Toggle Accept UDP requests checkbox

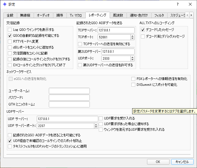(101, 118)
